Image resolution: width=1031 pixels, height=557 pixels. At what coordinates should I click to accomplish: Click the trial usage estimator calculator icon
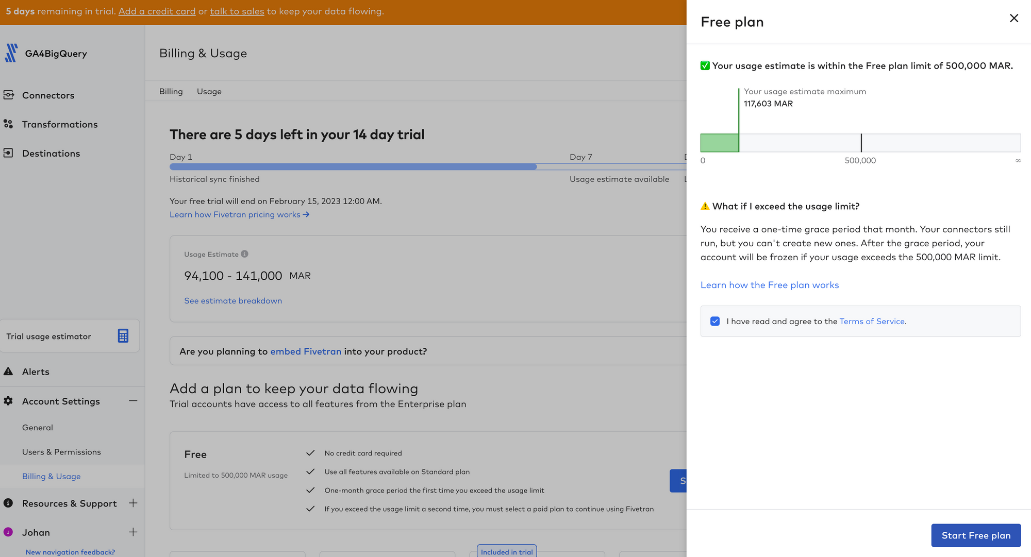point(123,336)
